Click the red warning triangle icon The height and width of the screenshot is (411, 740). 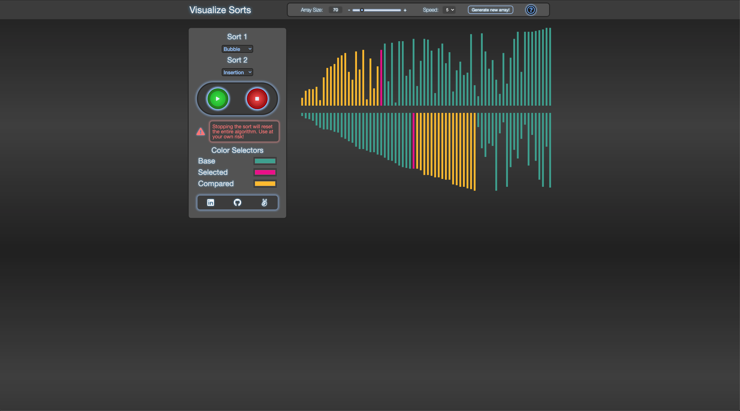(201, 131)
